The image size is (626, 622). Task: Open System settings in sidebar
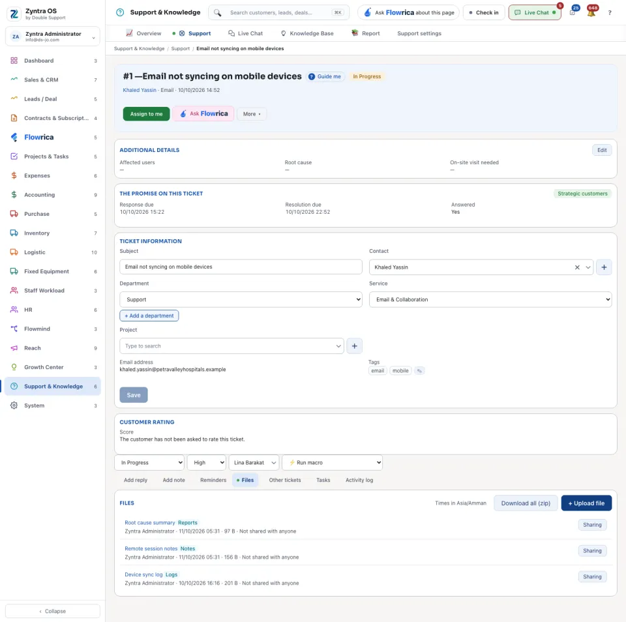click(x=53, y=406)
